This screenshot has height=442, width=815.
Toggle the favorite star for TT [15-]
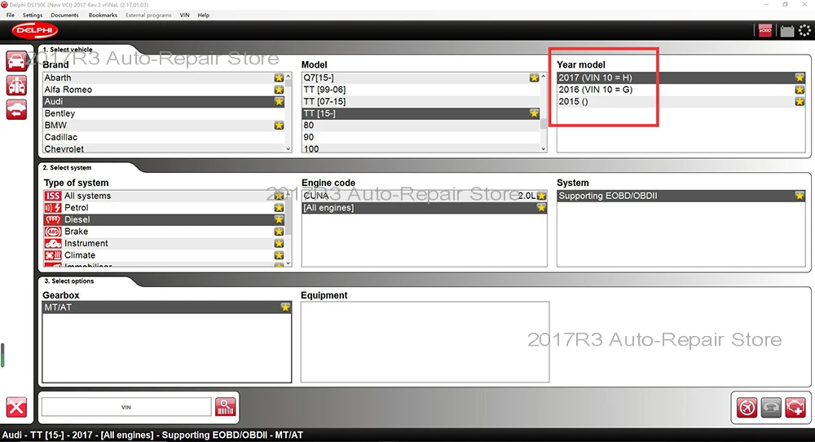tap(534, 113)
